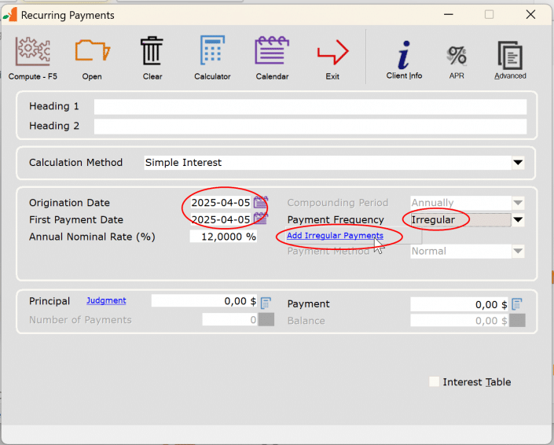
Task: Click the Judgment link beside Principal
Action: point(106,300)
